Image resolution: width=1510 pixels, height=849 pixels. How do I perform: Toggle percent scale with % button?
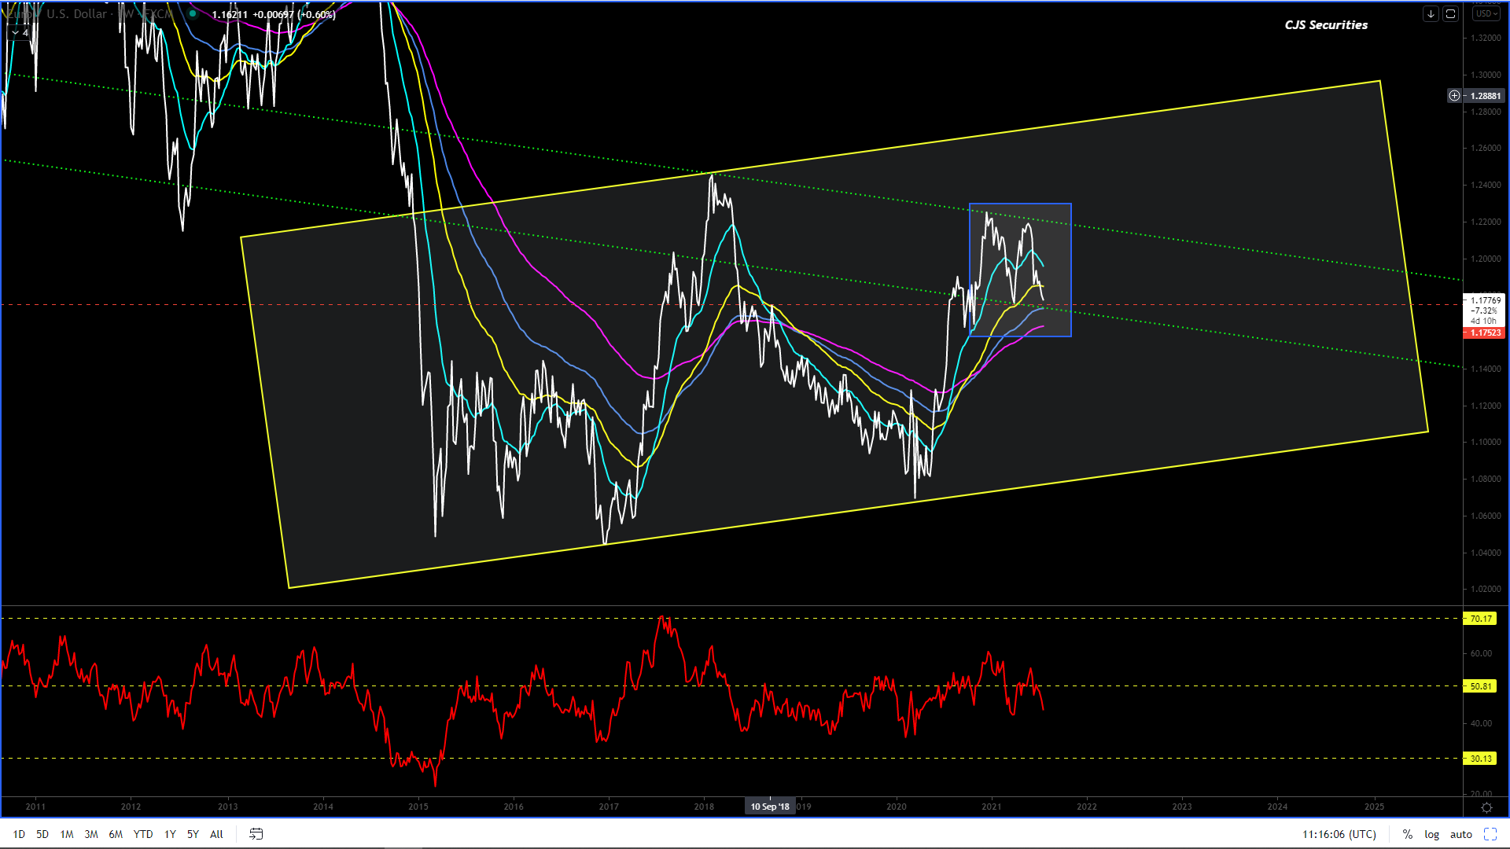[1407, 834]
